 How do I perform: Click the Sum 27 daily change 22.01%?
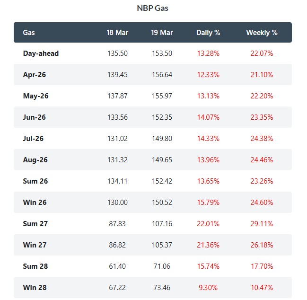(208, 224)
